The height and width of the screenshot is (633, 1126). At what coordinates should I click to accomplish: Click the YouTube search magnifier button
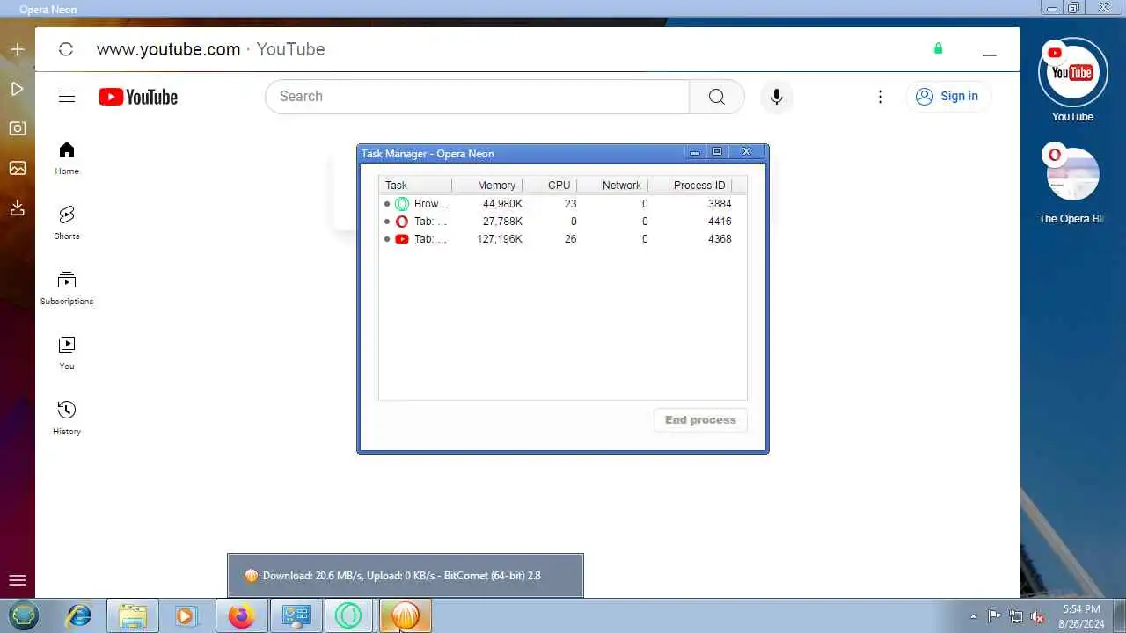click(x=717, y=97)
